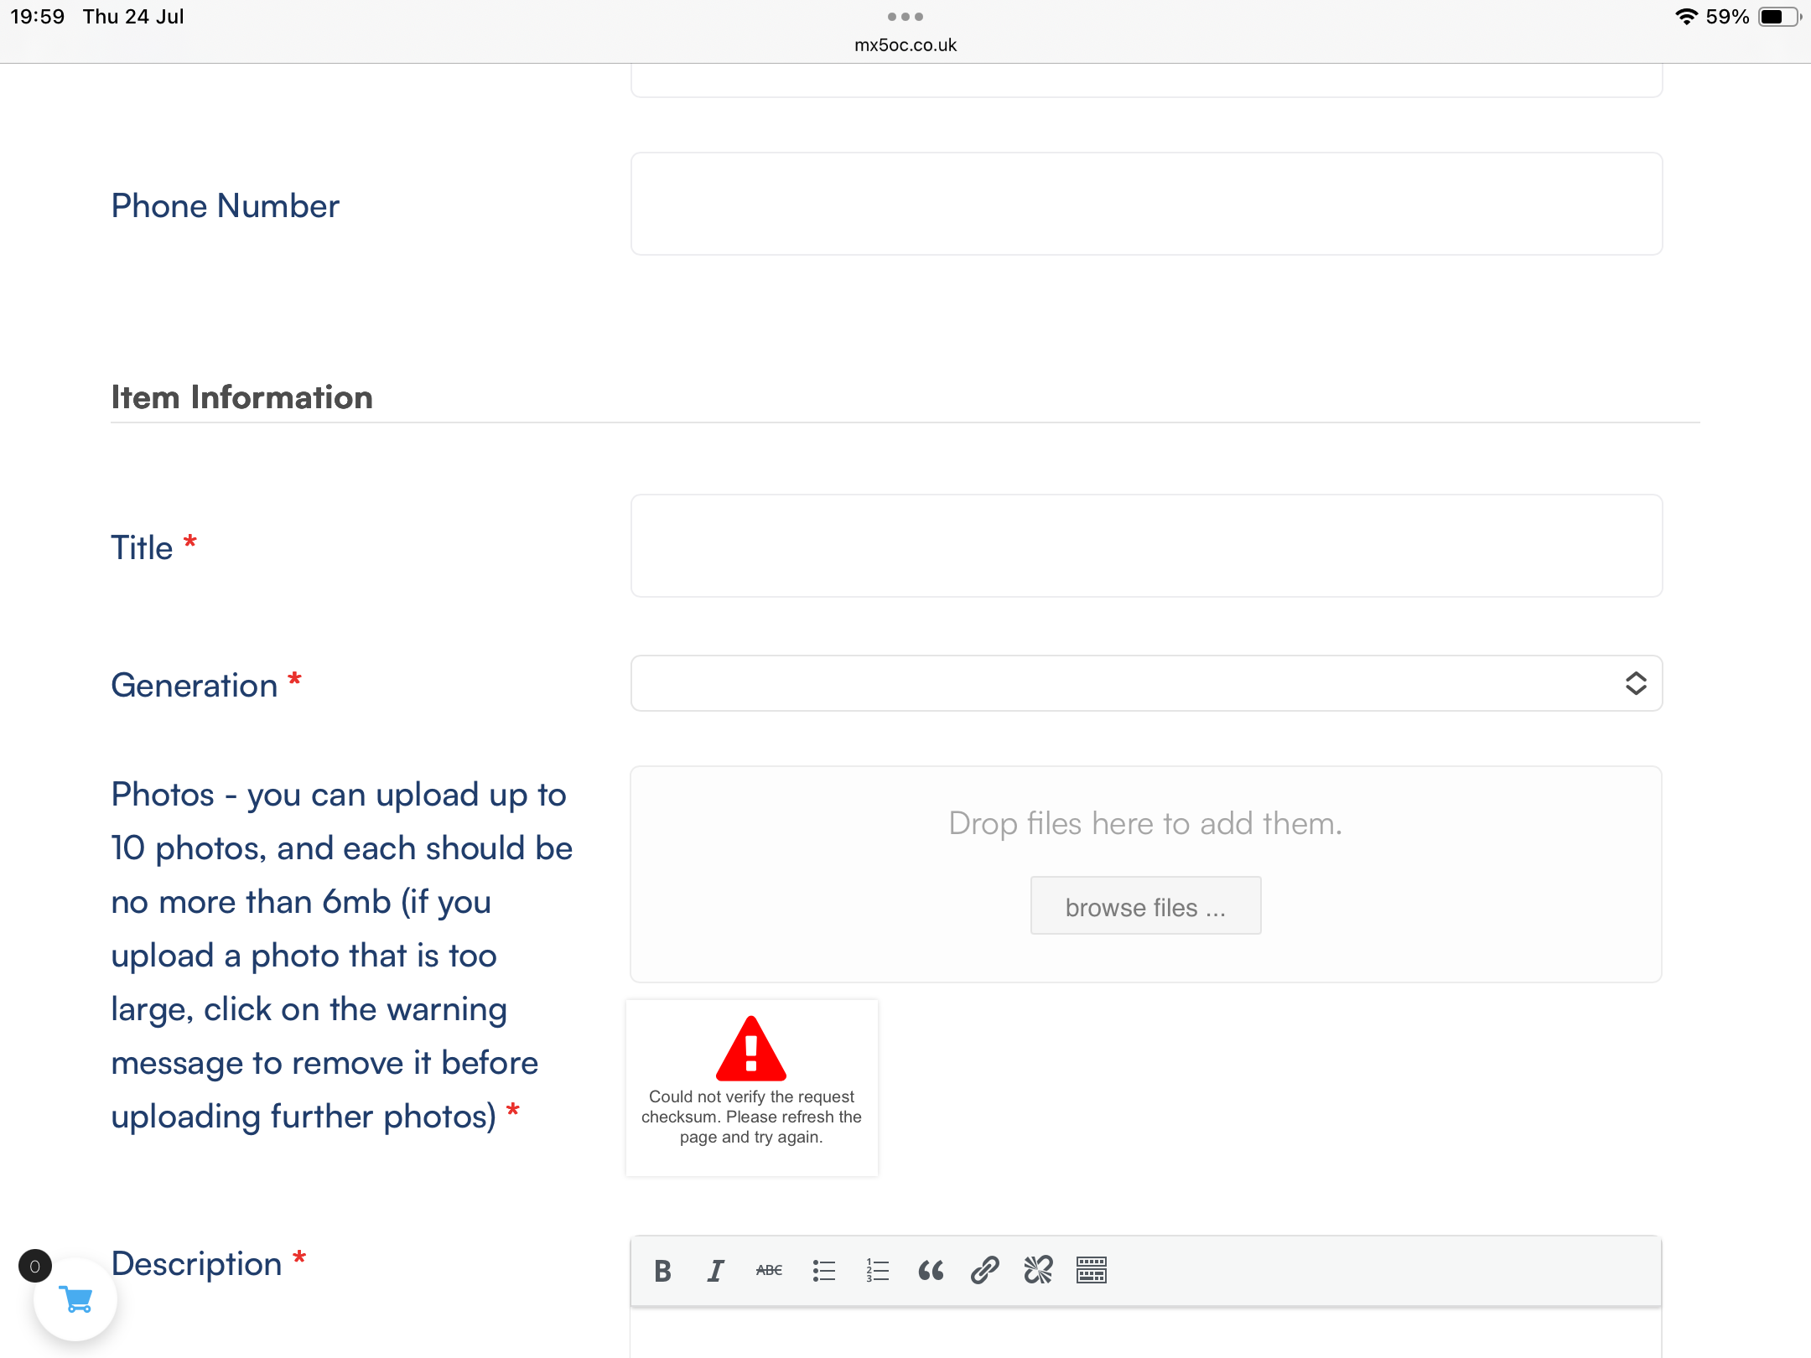Insert a bulleted list in description
Image resolution: width=1811 pixels, height=1358 pixels.
pos(823,1271)
